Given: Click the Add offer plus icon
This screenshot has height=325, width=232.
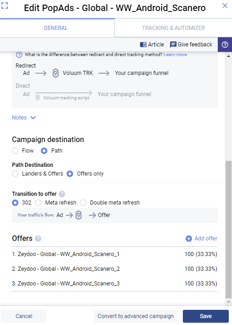Looking at the screenshot, I should (188, 239).
